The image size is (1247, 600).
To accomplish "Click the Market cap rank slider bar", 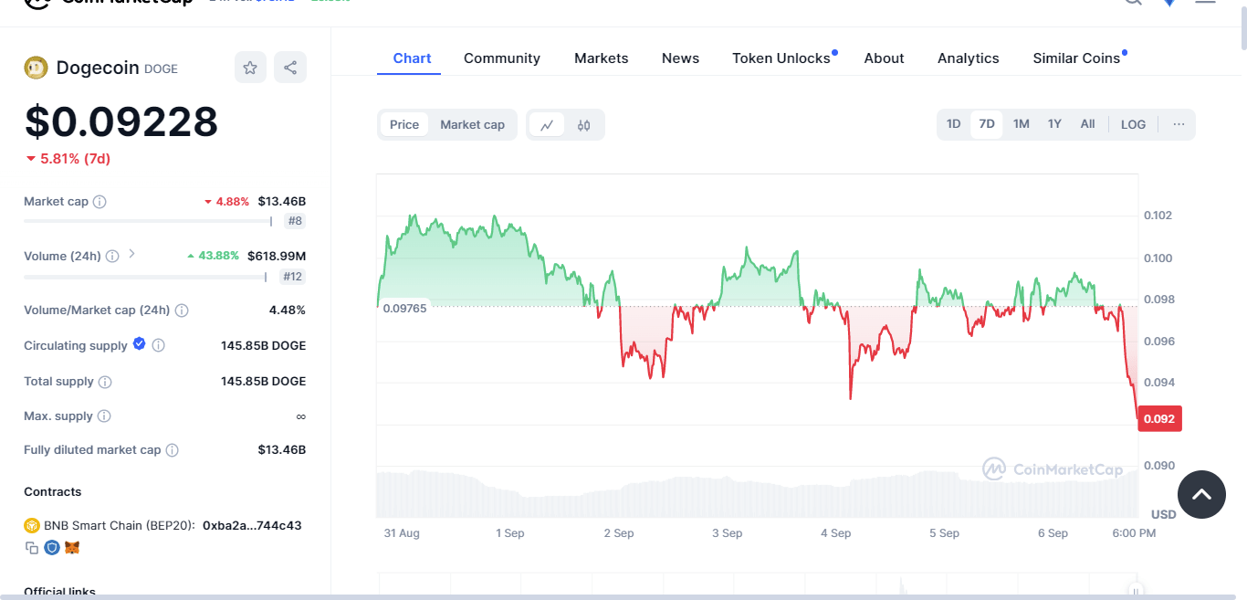I will [147, 221].
